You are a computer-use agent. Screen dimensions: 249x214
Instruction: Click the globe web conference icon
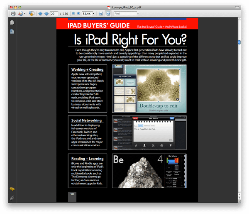[x=32, y=13]
